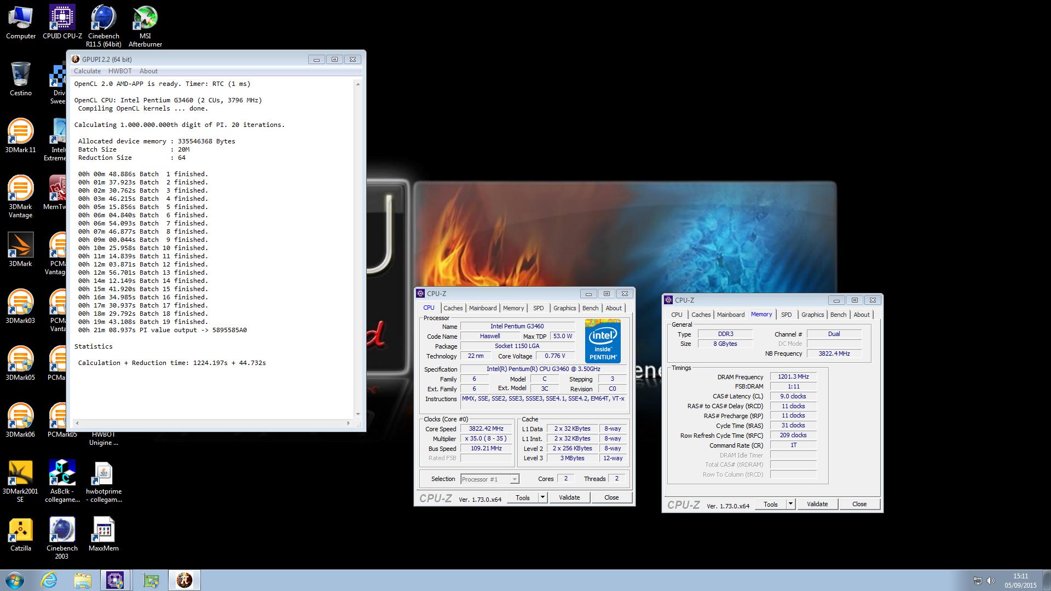Open hwbotprime desktop file
This screenshot has width=1051, height=591.
coord(103,482)
